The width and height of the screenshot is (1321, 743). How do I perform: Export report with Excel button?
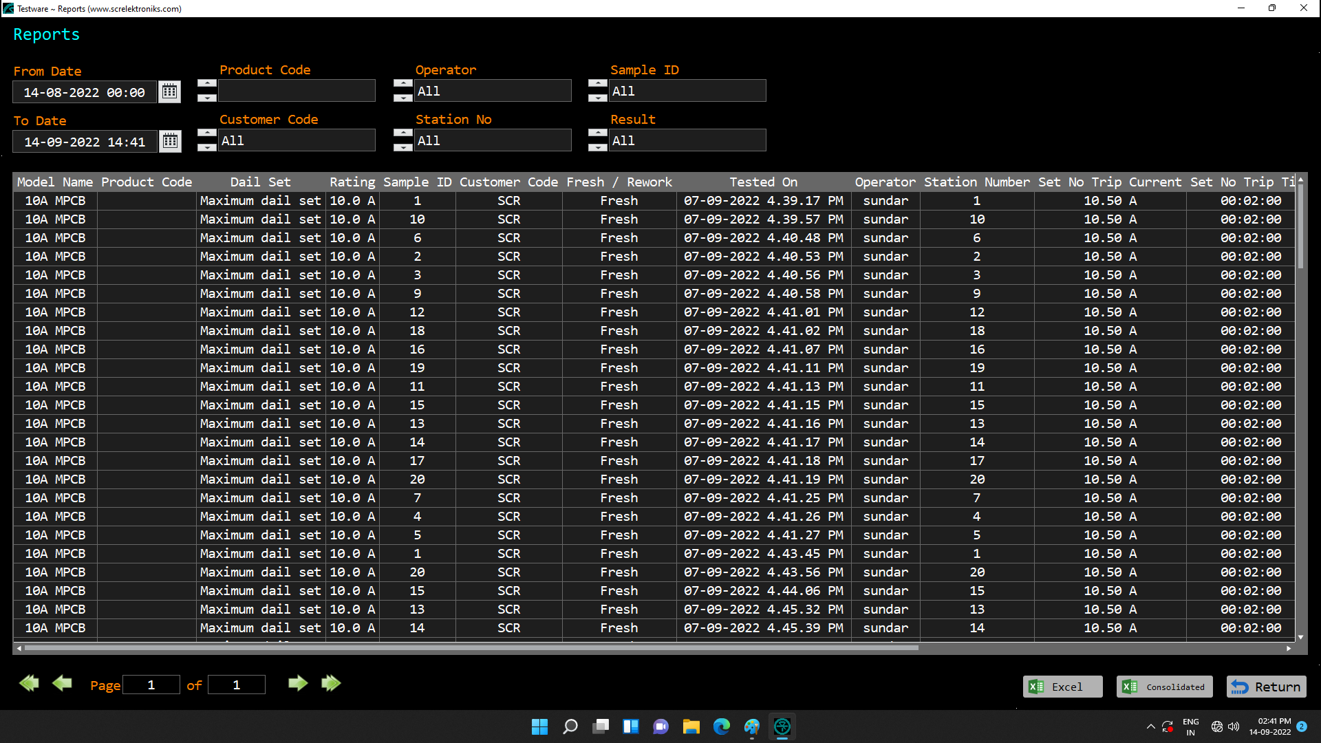click(1062, 687)
